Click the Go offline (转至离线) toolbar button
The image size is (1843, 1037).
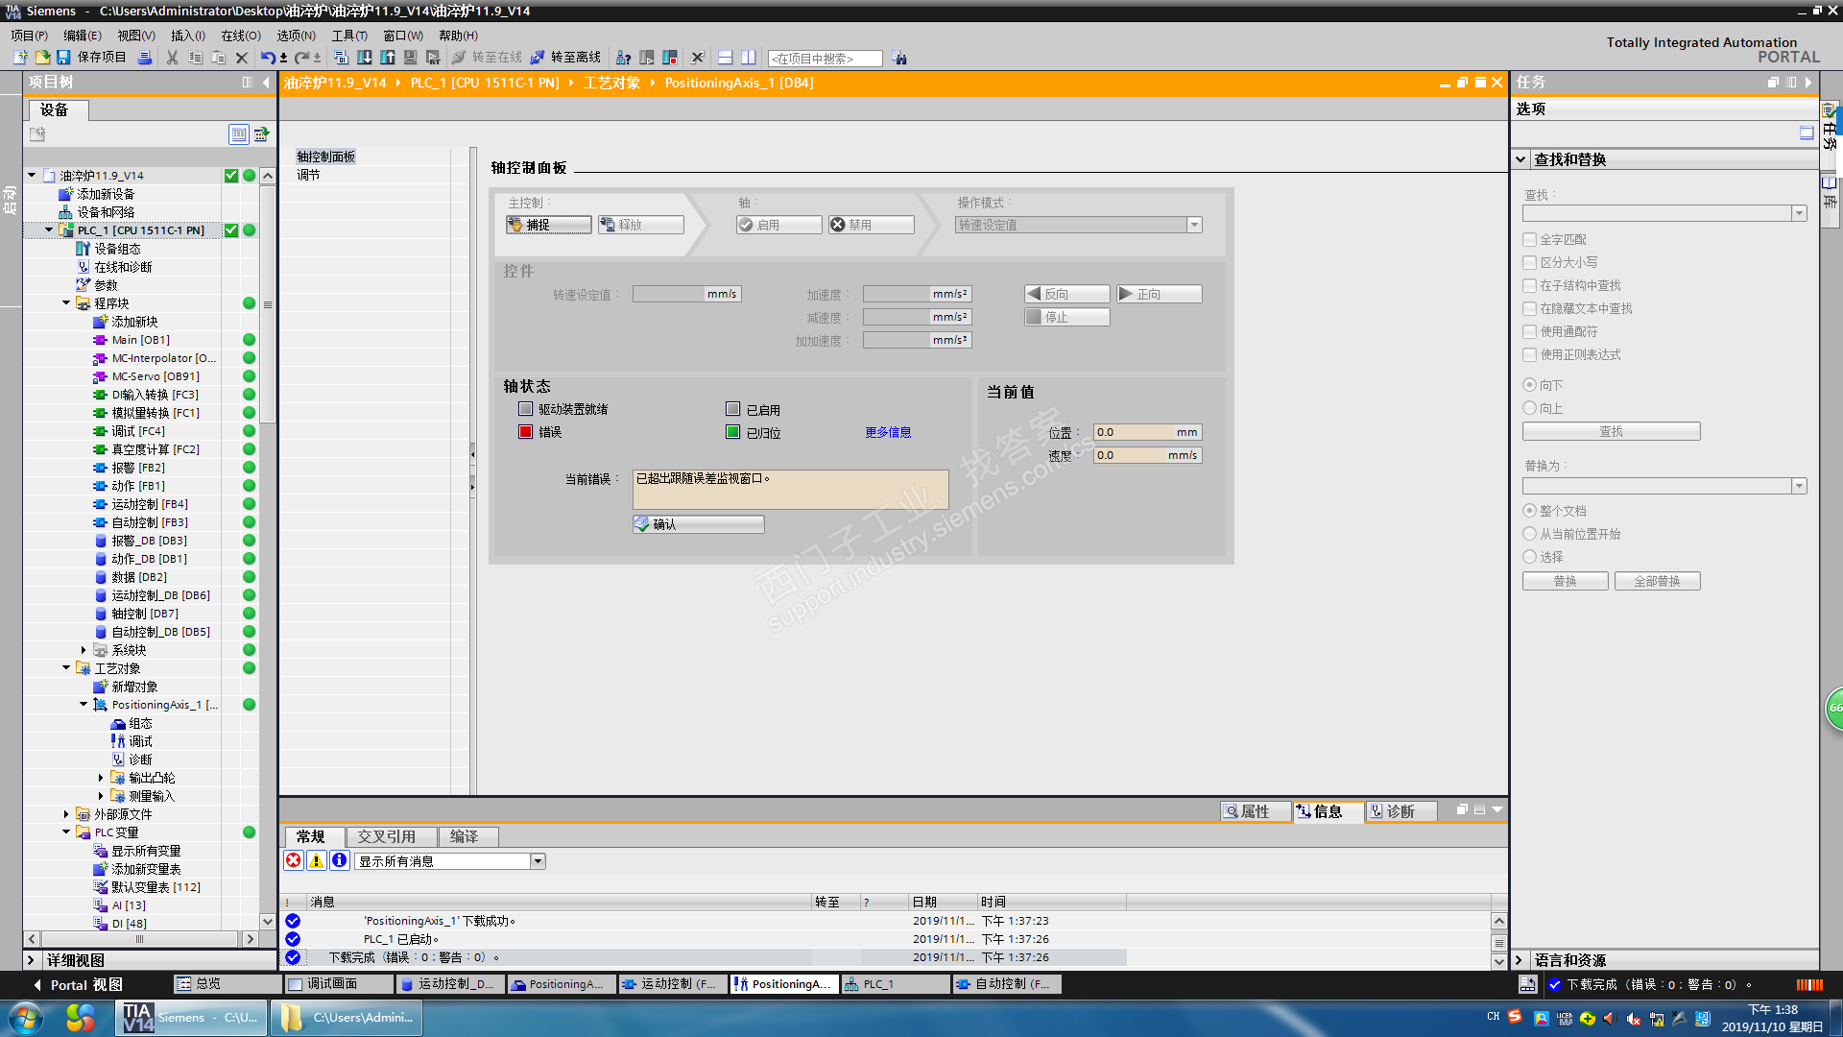(565, 58)
